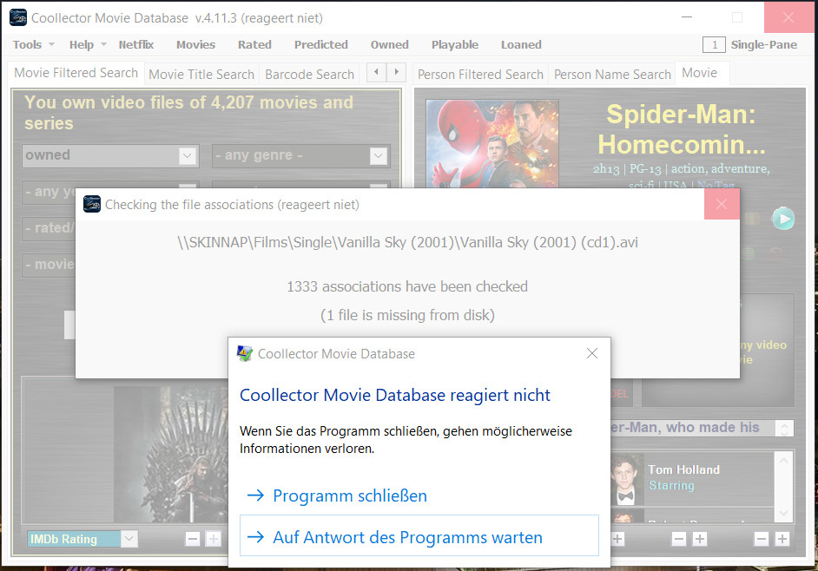Screen dimensions: 818x571
Task: Expand the IMDb Rating sort dropdown
Action: point(129,539)
